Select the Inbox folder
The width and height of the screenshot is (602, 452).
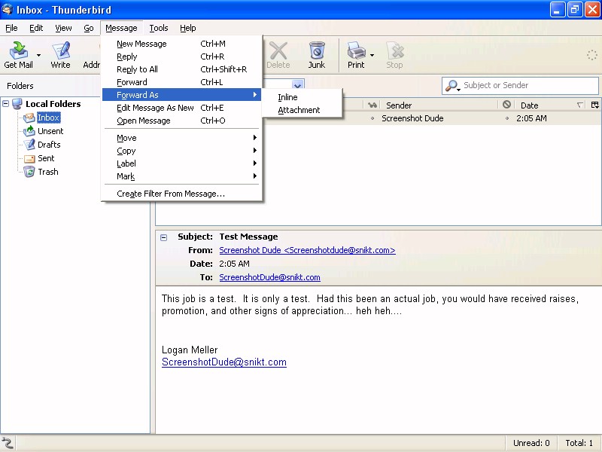[x=48, y=118]
